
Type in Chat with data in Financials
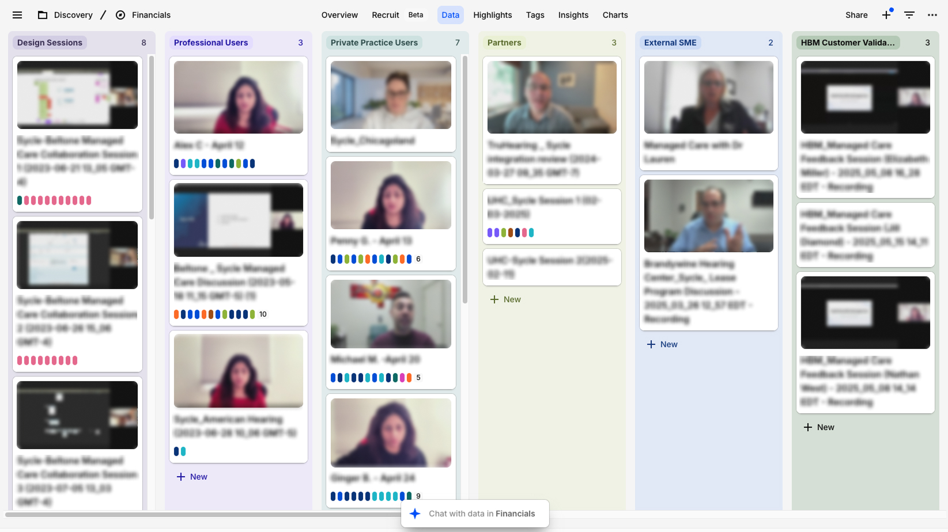click(x=482, y=514)
